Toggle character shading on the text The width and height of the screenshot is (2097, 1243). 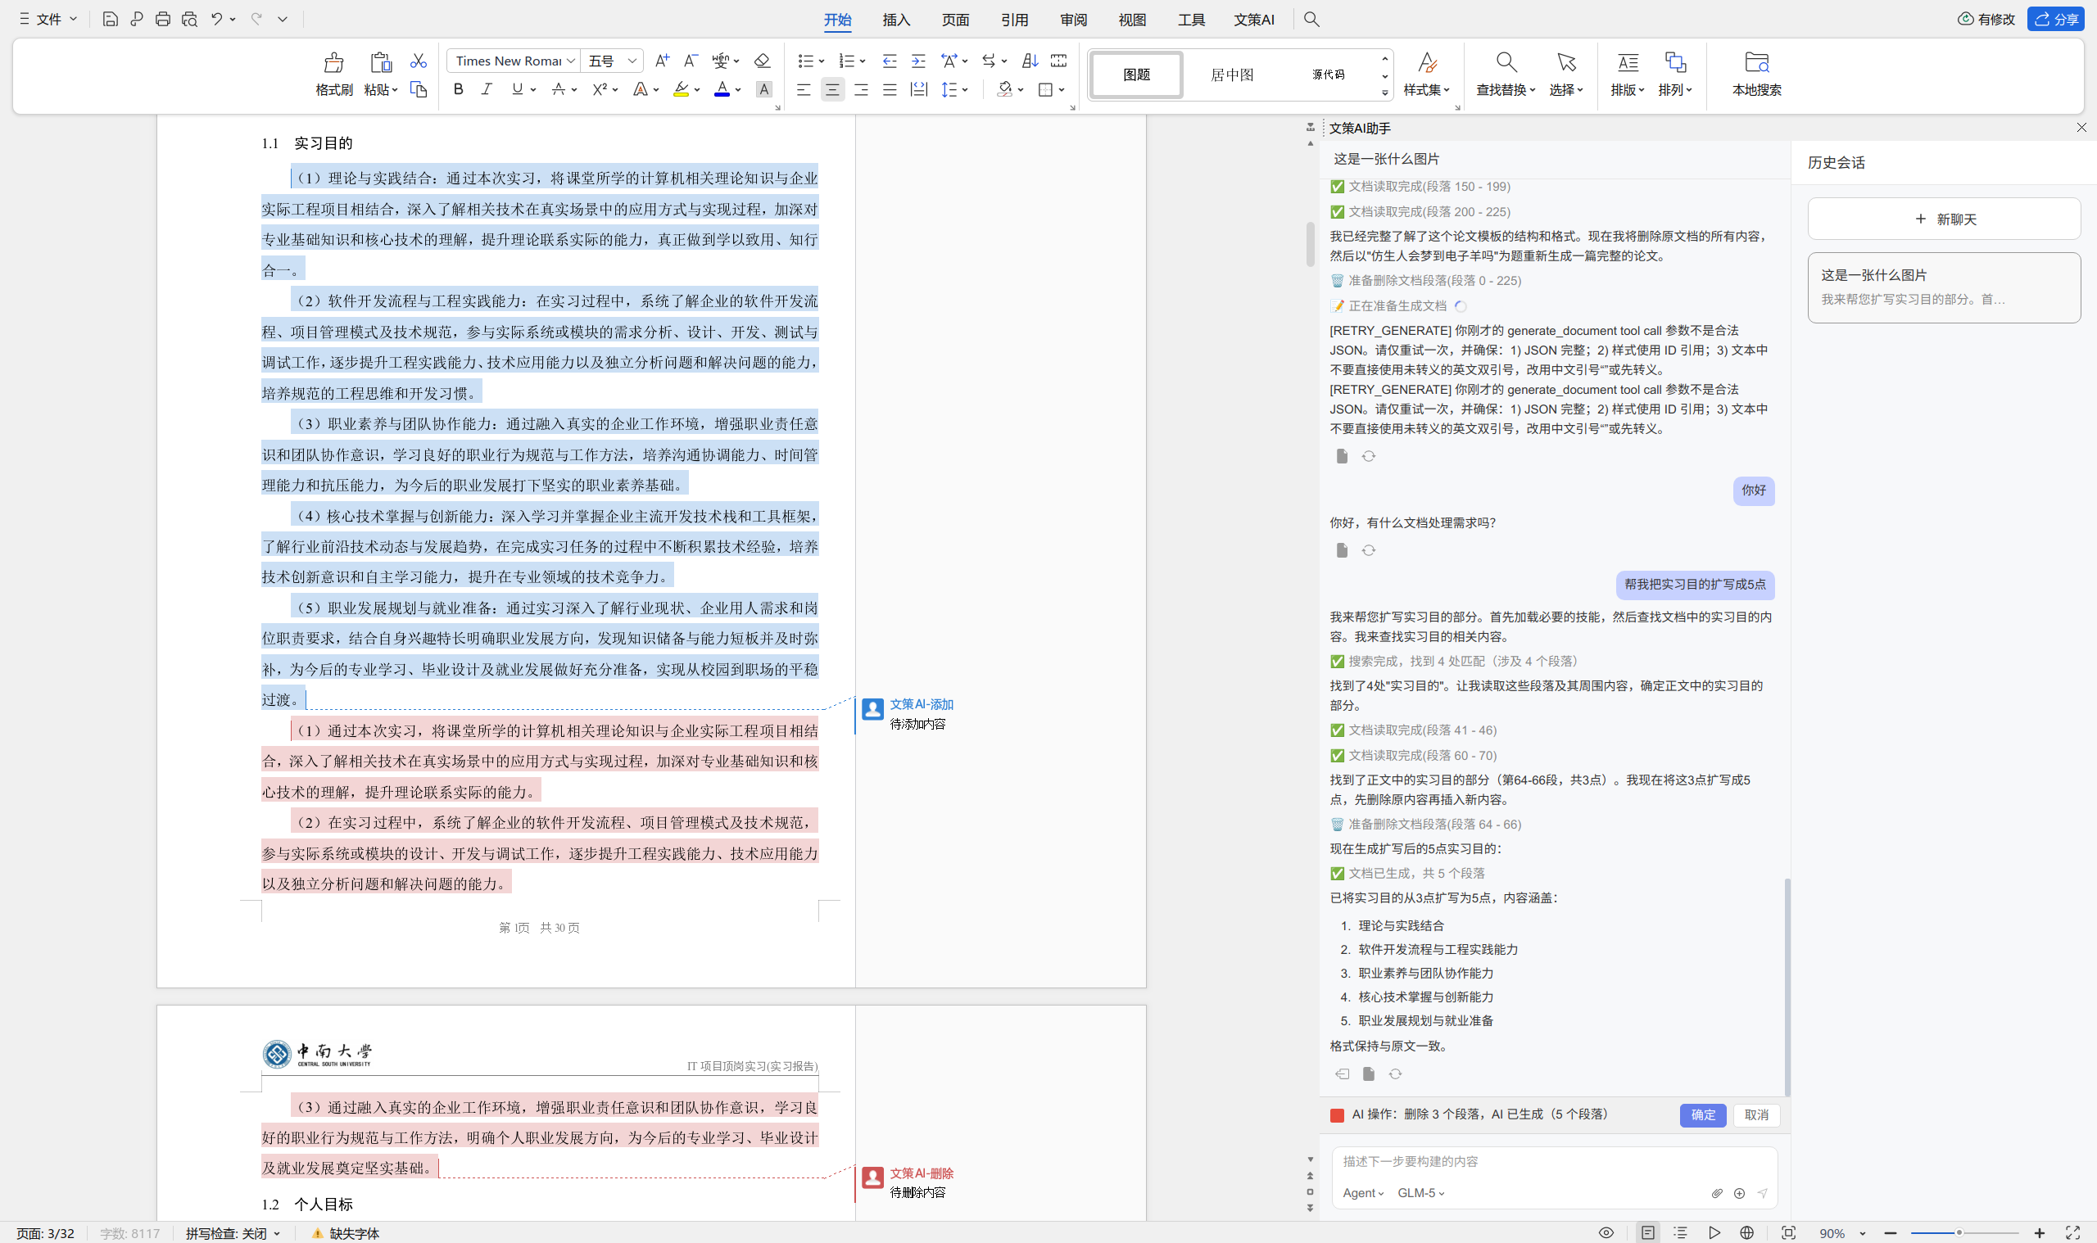[764, 89]
